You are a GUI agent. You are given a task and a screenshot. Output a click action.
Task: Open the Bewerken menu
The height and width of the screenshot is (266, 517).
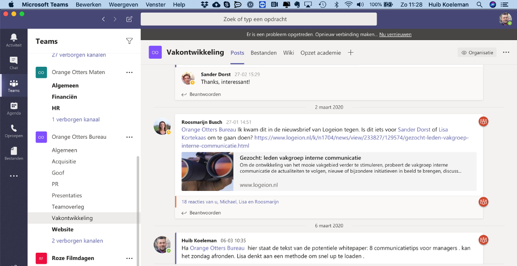coord(88,4)
